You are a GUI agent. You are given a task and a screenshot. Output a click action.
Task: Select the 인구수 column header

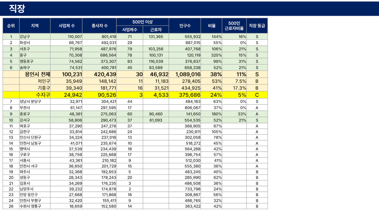[185, 26]
